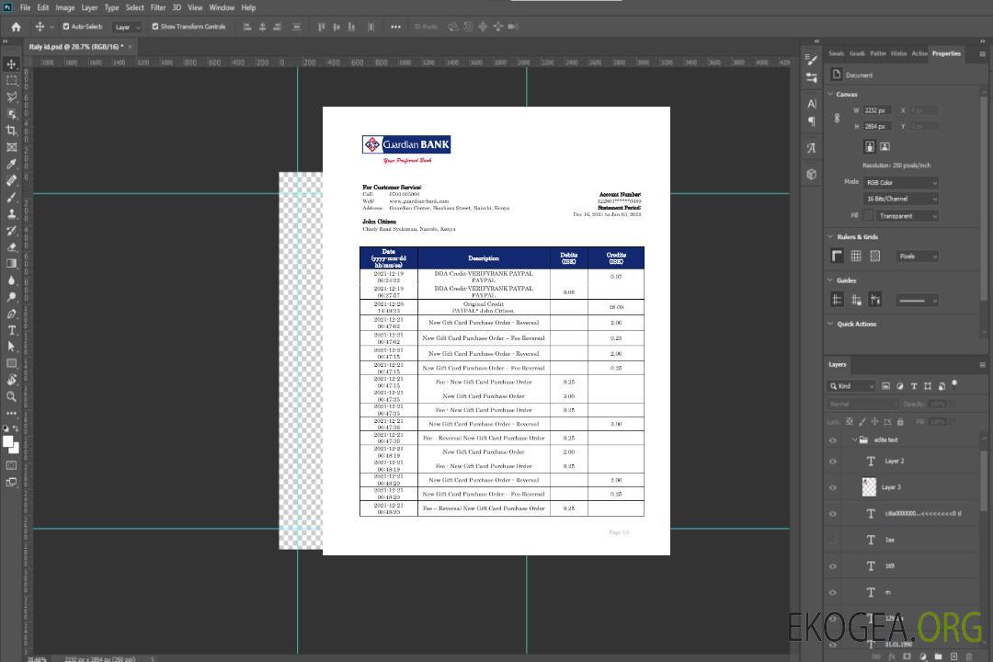Open the Auto-Select Layer dropdown
The width and height of the screenshot is (993, 662).
point(127,27)
